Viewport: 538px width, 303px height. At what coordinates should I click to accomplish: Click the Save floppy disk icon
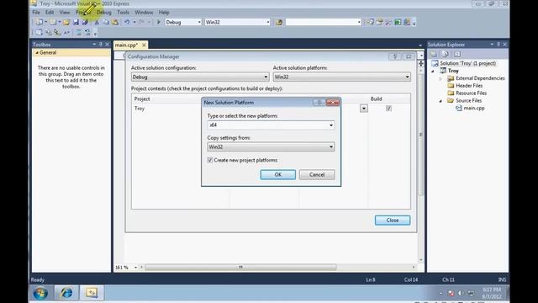(x=76, y=22)
